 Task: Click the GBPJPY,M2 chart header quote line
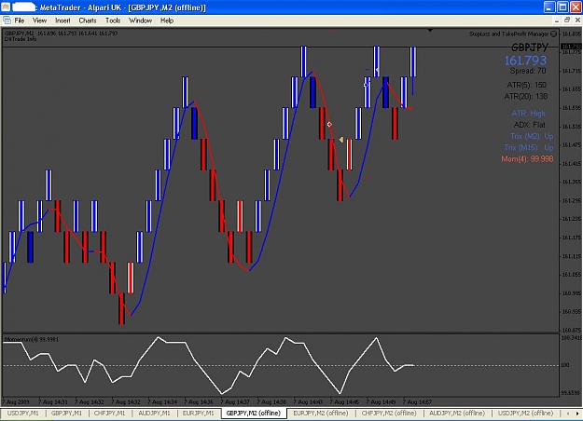click(61, 33)
